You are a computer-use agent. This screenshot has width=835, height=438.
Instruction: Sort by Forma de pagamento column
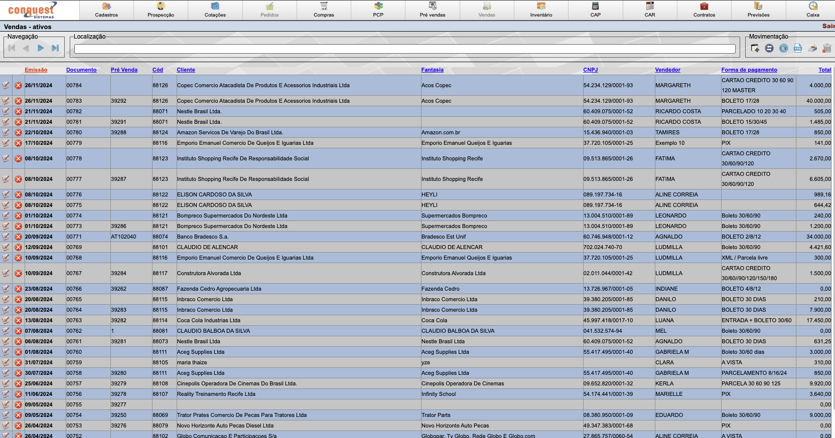click(x=749, y=70)
